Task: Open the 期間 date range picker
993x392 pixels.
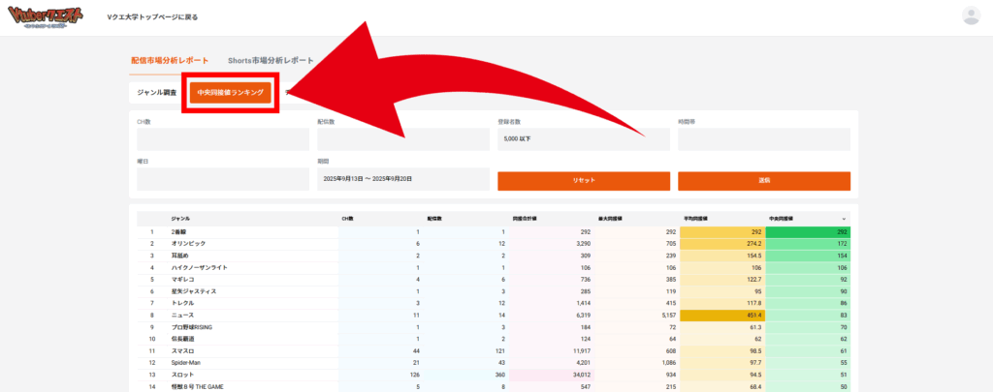Action: coord(402,179)
